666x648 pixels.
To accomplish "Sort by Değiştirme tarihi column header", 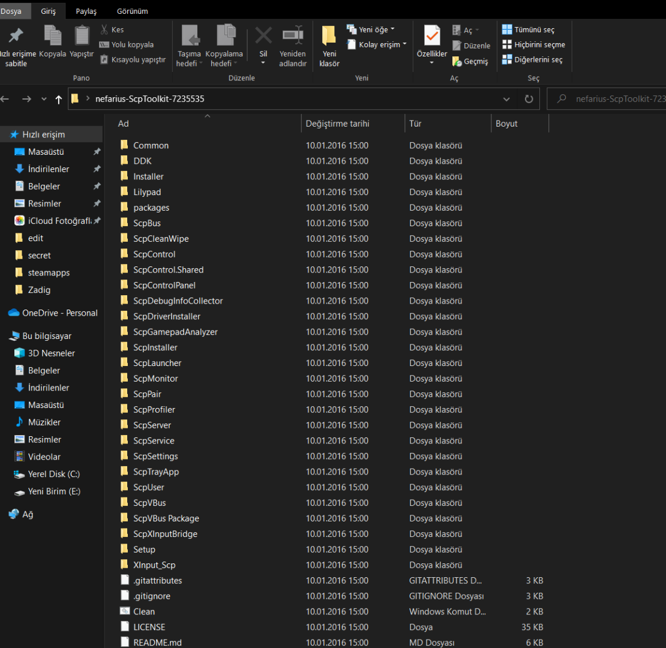I will click(x=338, y=124).
